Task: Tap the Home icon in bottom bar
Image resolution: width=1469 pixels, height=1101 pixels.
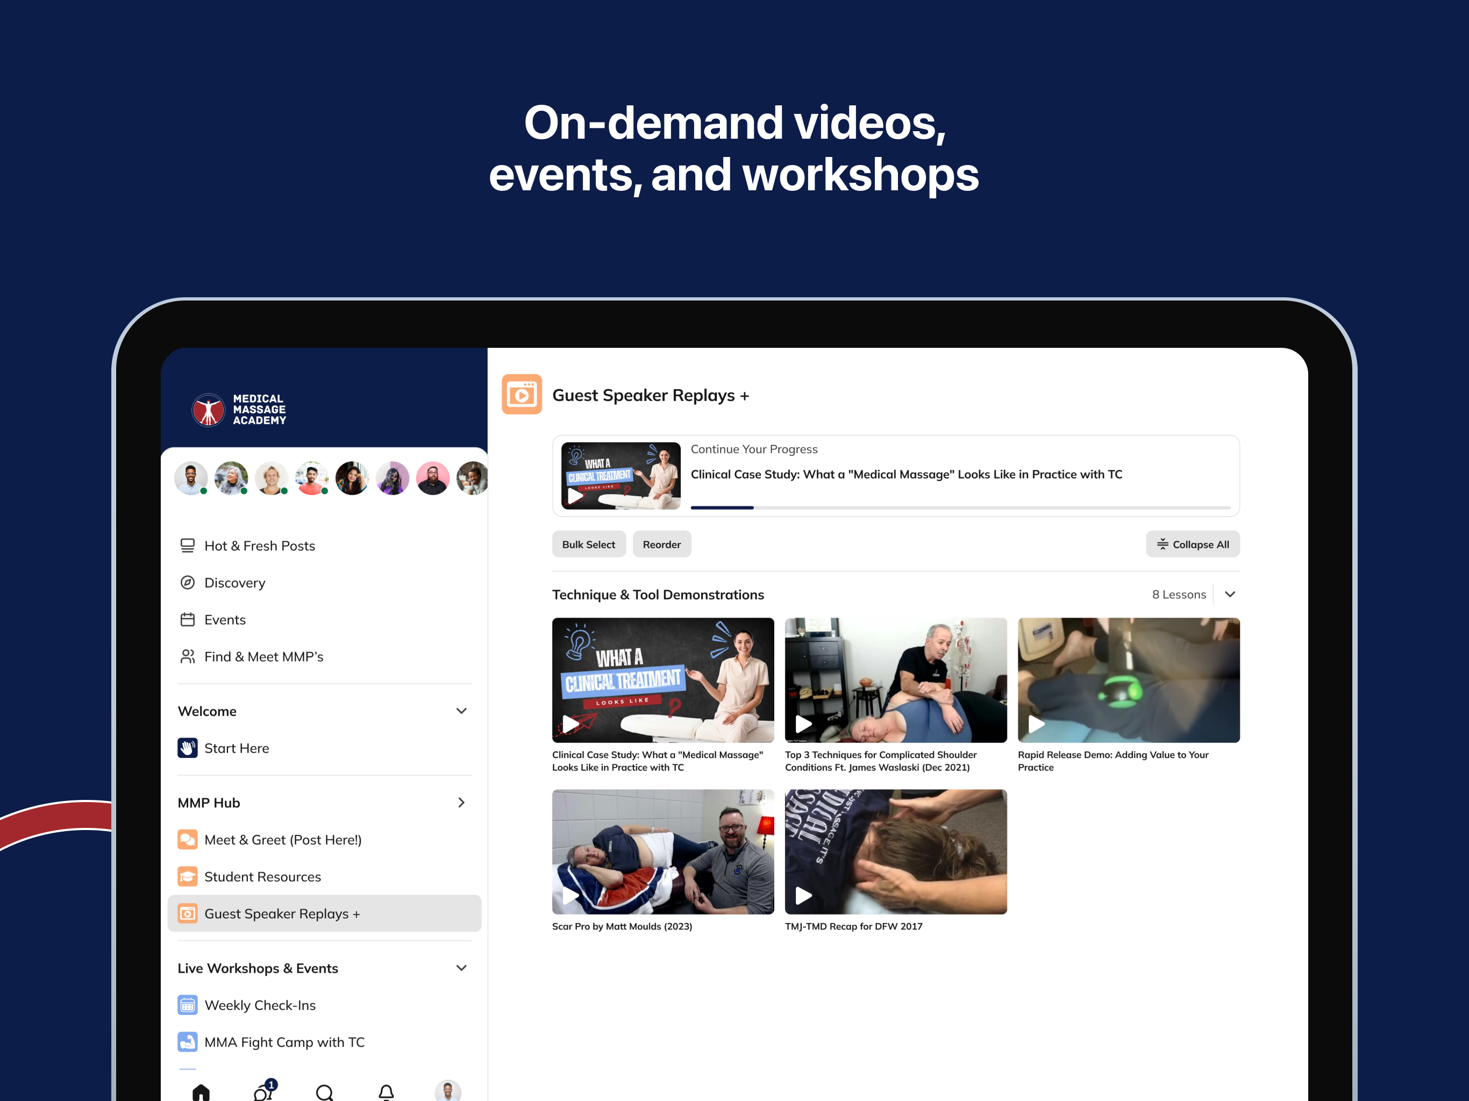Action: pos(201,1092)
